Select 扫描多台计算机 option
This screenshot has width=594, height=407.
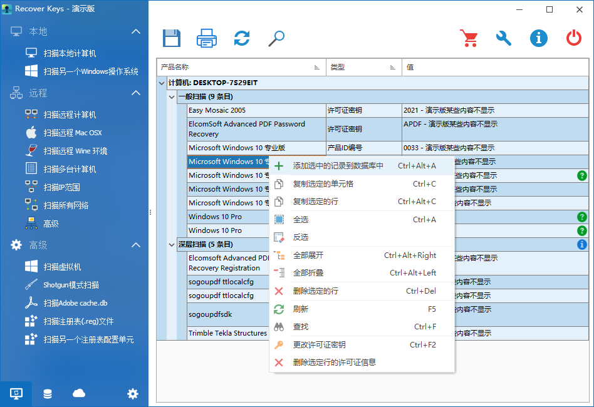[x=70, y=169]
